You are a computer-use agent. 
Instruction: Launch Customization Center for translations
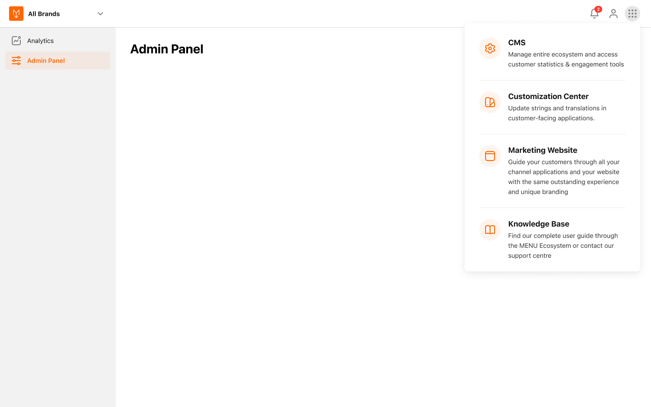pyautogui.click(x=548, y=96)
